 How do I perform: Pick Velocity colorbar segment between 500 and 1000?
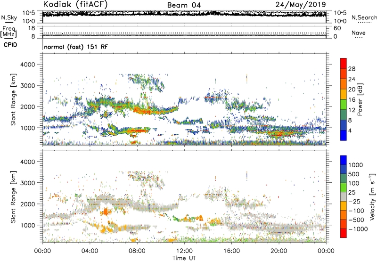[x=344, y=169]
